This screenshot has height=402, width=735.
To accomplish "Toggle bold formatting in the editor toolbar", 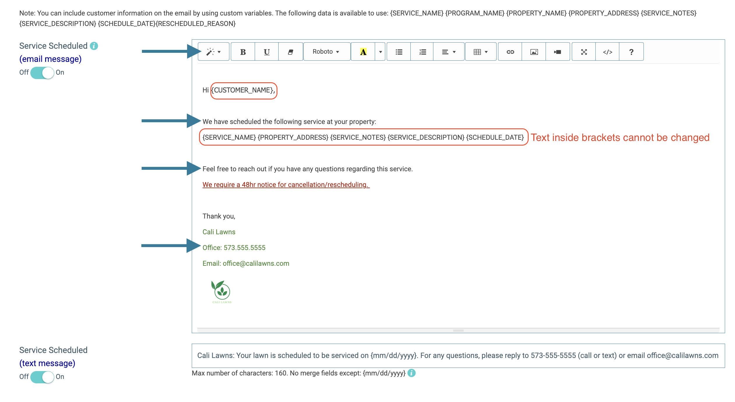I will [x=243, y=52].
